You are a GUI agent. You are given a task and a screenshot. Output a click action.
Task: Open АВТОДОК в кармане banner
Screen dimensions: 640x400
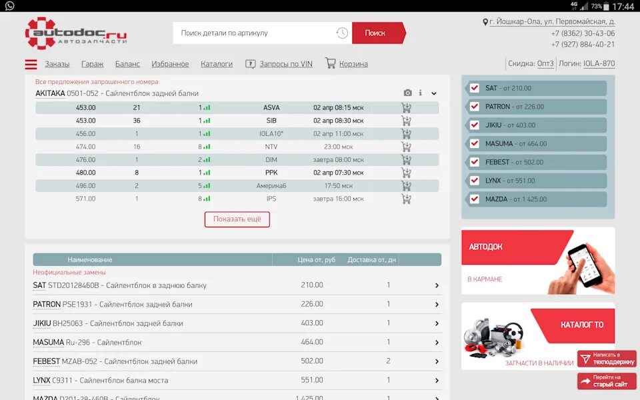tap(538, 261)
